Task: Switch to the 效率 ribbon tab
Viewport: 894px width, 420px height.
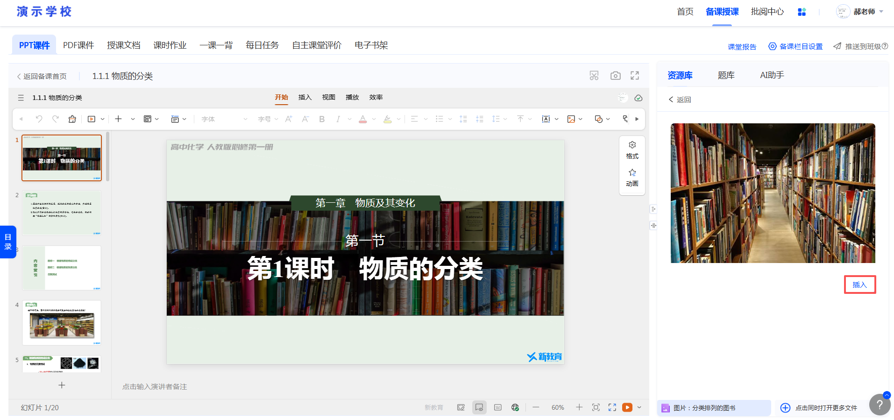Action: pos(376,97)
